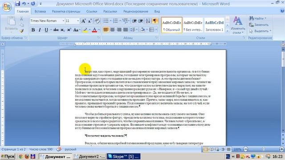285x160 pixels.
Task: Apply multilevel list
Action: click(125, 21)
